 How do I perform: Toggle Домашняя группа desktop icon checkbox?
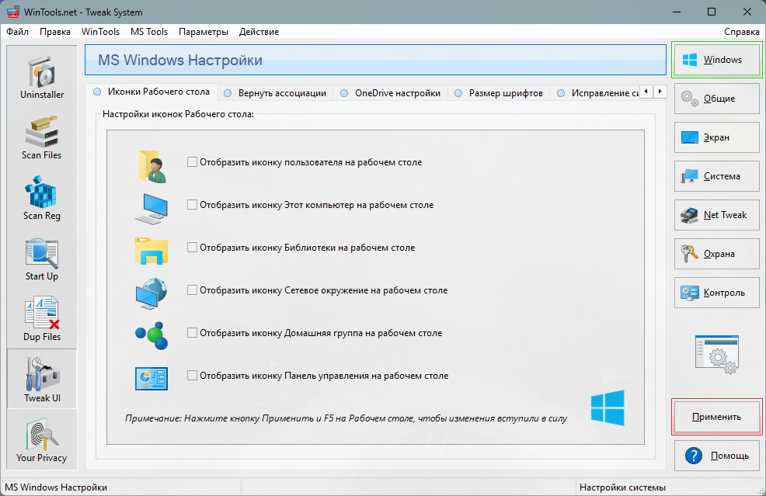coord(192,332)
